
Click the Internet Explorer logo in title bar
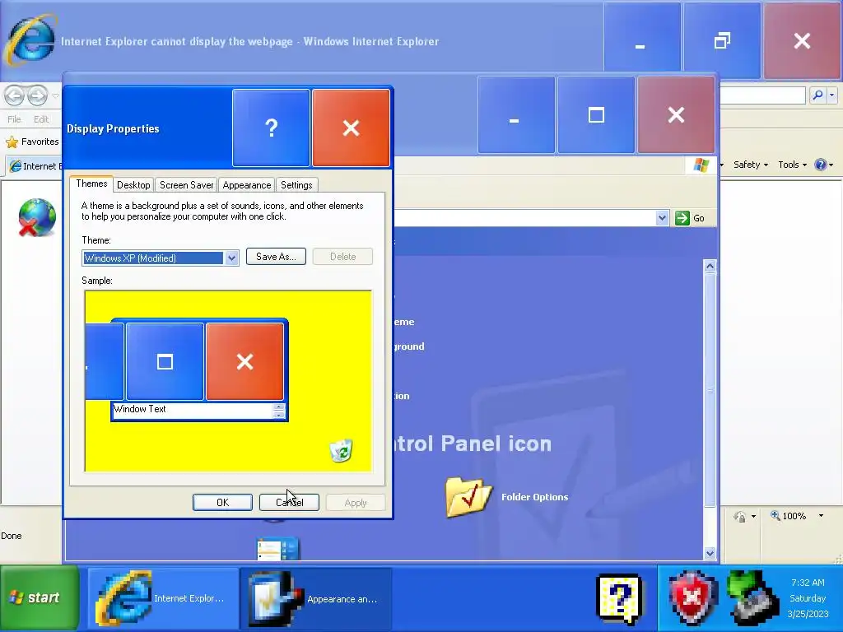tap(30, 39)
